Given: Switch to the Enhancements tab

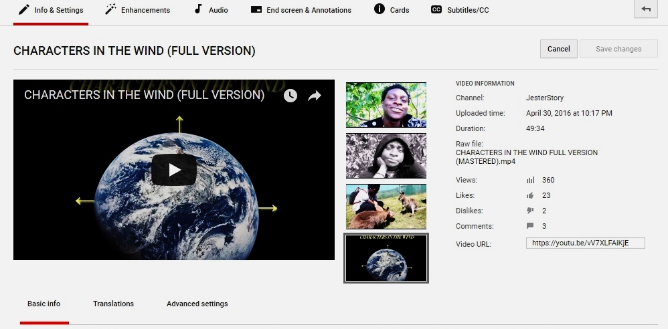Looking at the screenshot, I should point(138,10).
